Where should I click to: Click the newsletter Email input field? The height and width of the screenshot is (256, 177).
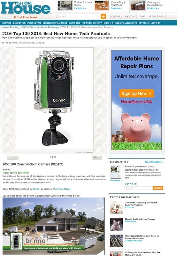point(139,188)
